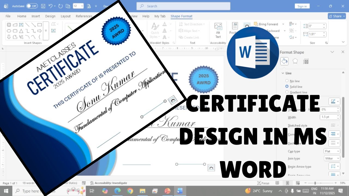The image size is (349, 196).
Task: Select the No line radio option
Action: [287, 81]
